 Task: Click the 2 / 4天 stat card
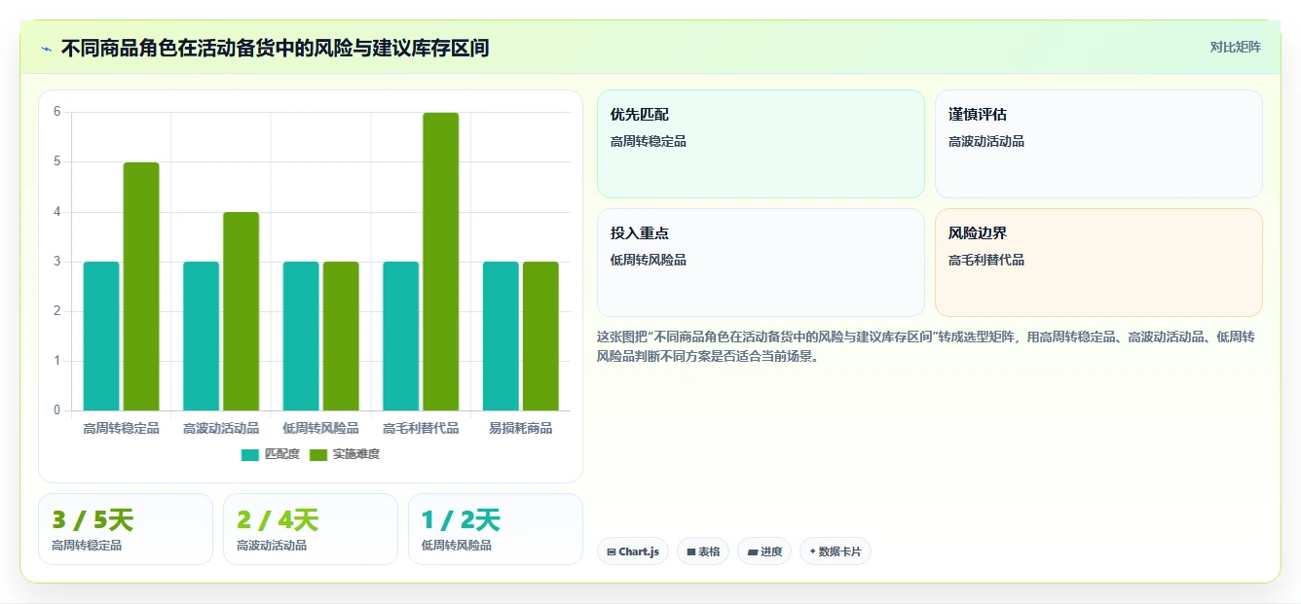coord(311,529)
